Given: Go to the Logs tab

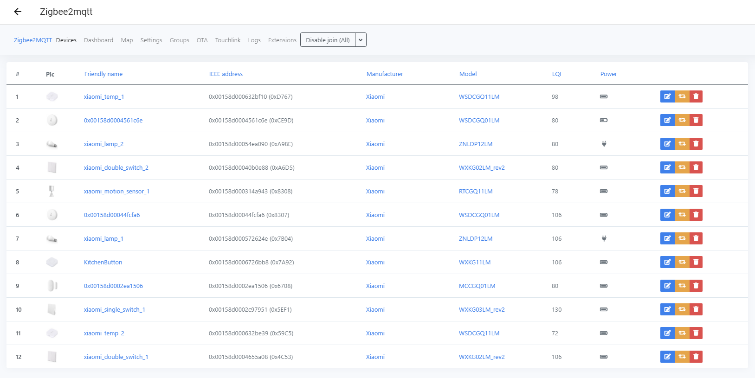Looking at the screenshot, I should click(254, 40).
